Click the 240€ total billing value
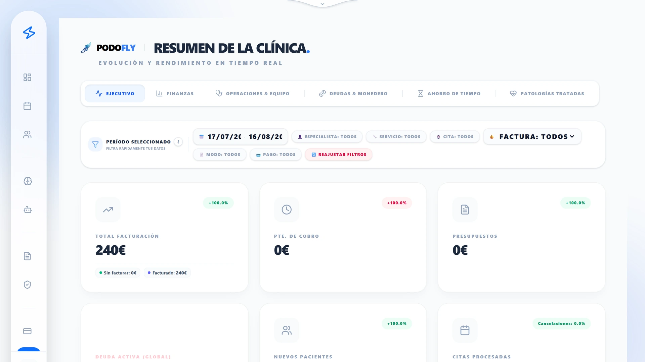Screen dimensions: 645x362 point(111,250)
